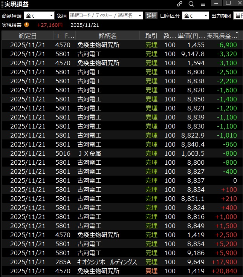Click the orange warning icon beside 実現損益
243x277 pixels.
[x=26, y=25]
